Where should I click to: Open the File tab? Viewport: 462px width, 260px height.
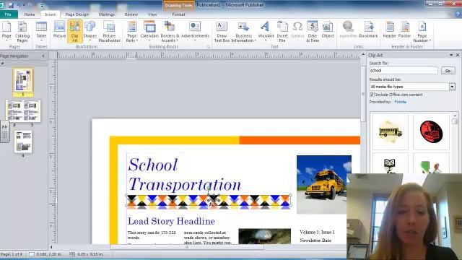[x=8, y=14]
